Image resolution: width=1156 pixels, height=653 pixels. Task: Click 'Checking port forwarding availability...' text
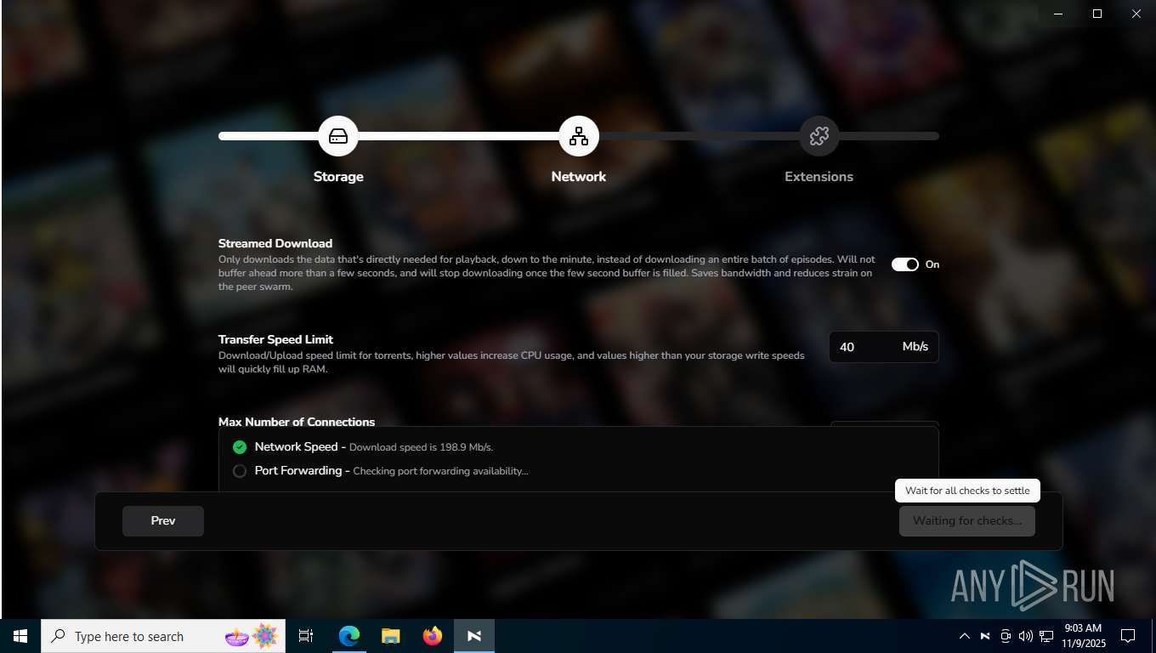tap(440, 471)
